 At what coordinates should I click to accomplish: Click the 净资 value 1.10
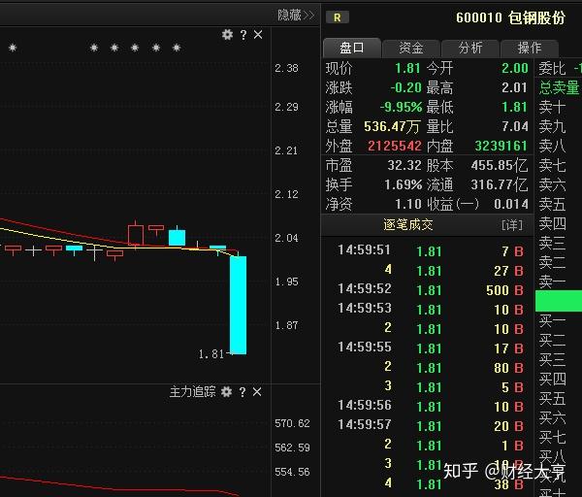(408, 204)
